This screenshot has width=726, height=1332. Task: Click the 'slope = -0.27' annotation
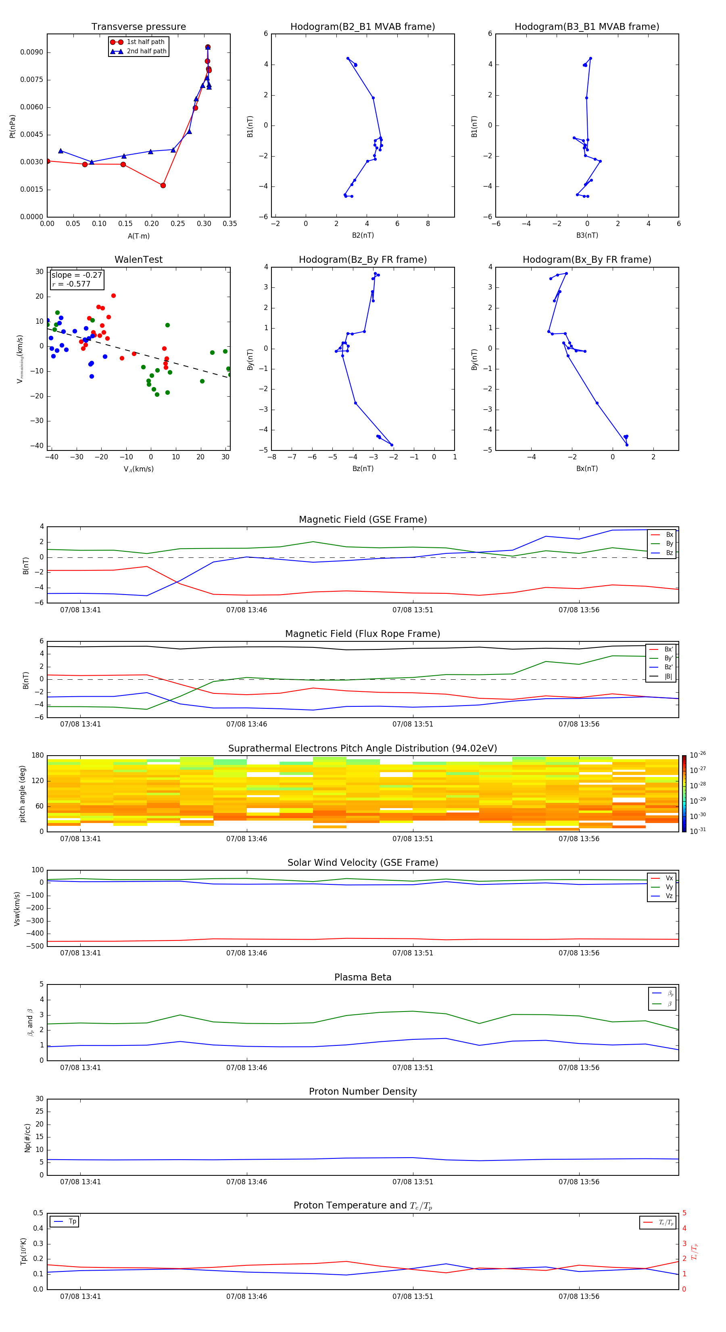tap(77, 275)
